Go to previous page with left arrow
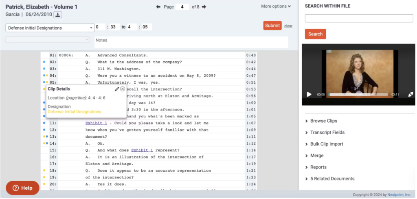Screen dimensions: 417x199 158,6
